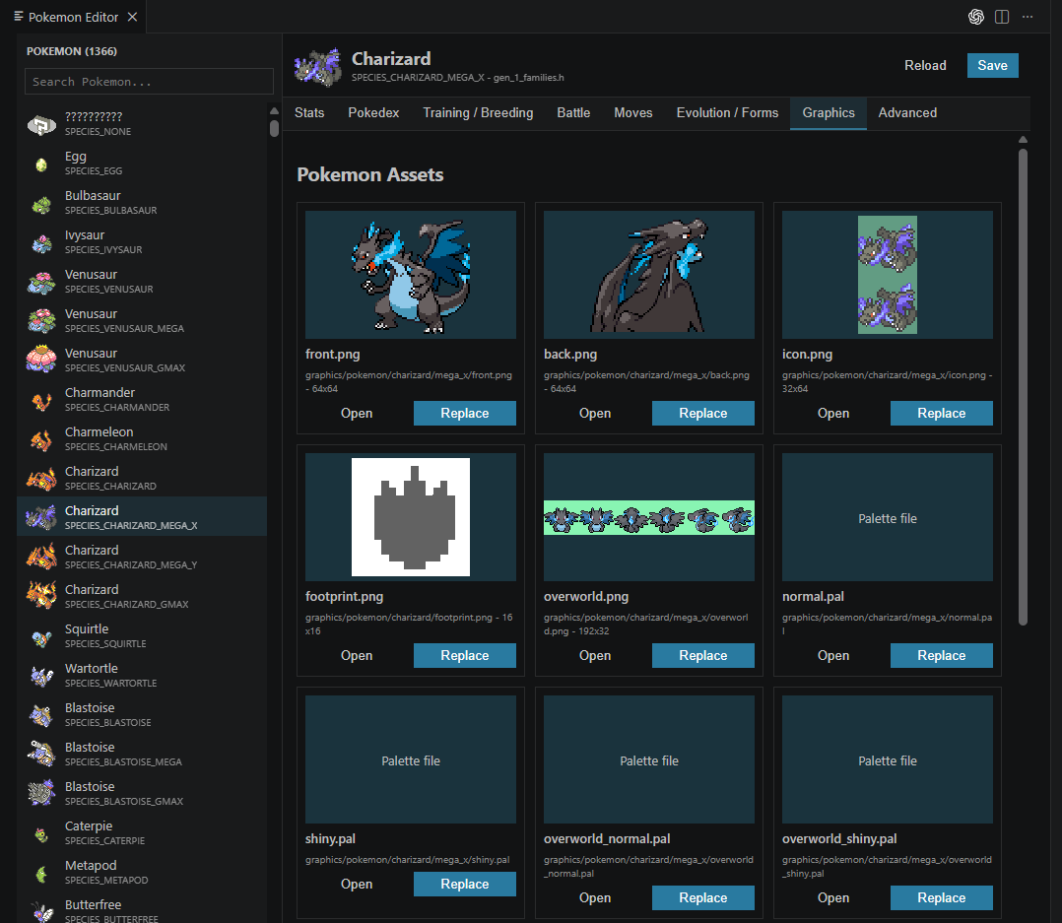Click the footprint.png preview thumbnail
The width and height of the screenshot is (1062, 923).
pyautogui.click(x=411, y=517)
